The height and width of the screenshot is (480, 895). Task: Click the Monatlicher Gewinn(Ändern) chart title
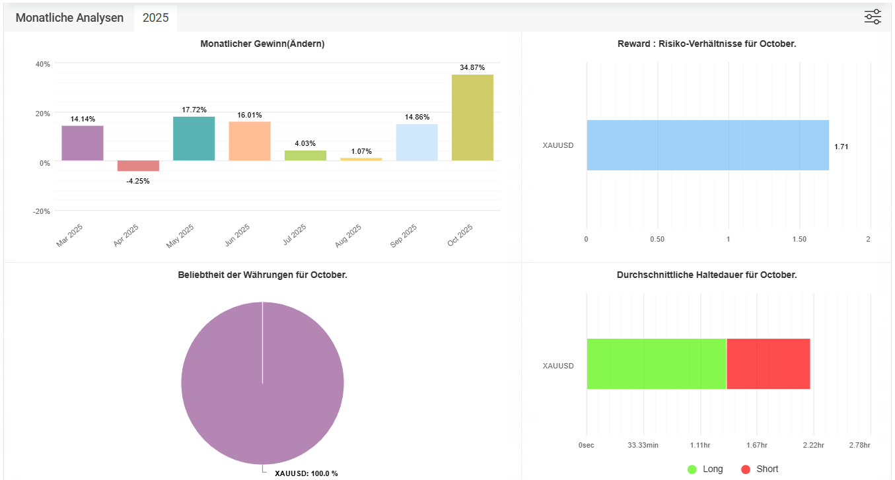262,44
